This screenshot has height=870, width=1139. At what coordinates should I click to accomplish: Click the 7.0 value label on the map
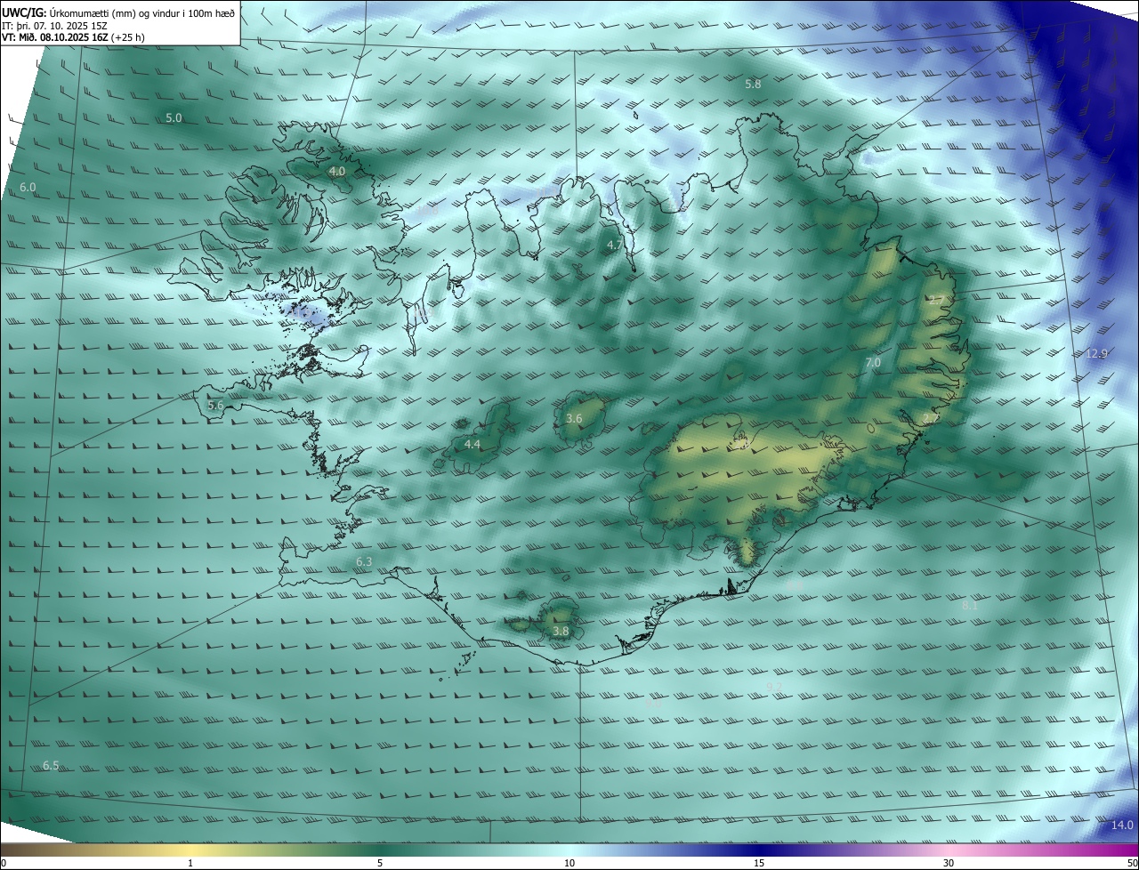point(873,363)
